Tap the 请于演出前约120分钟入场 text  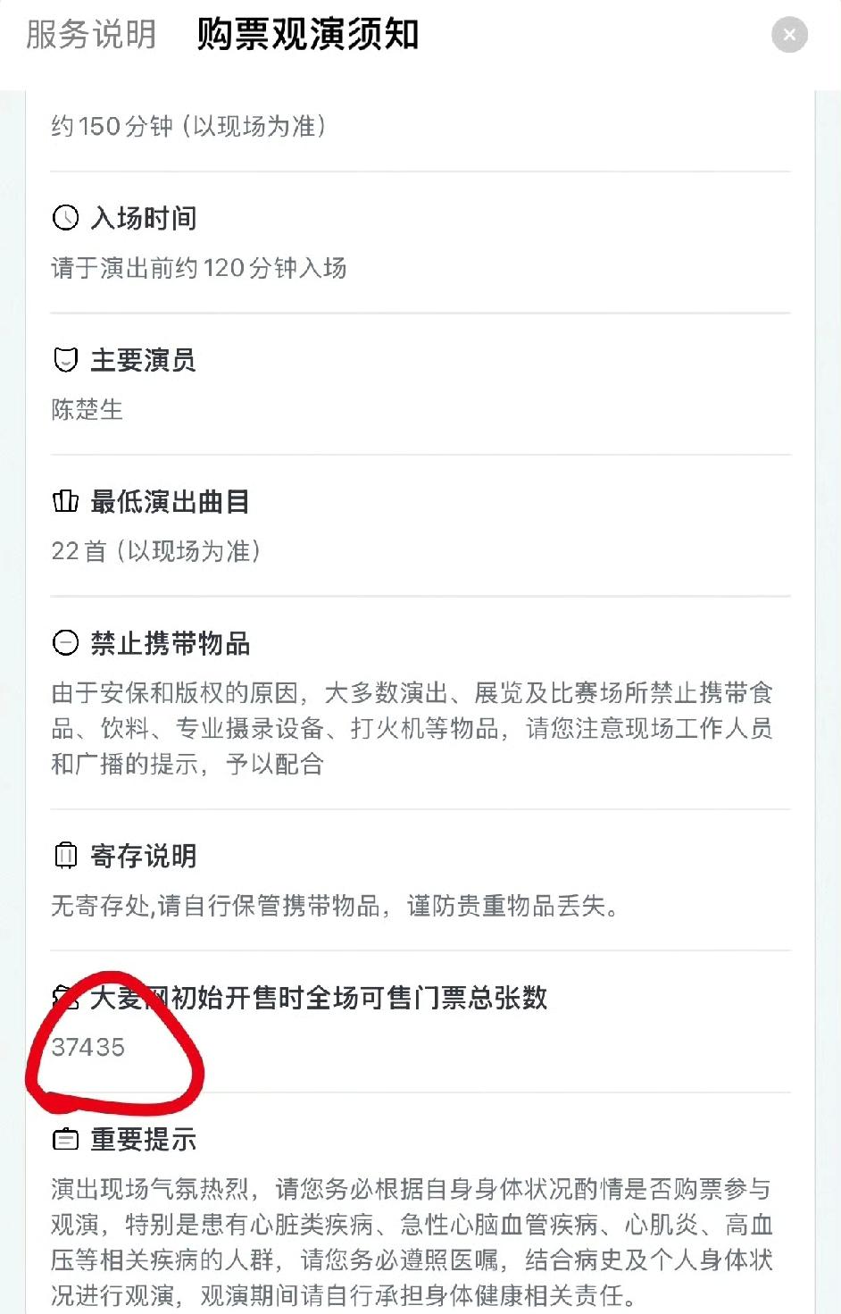[199, 268]
